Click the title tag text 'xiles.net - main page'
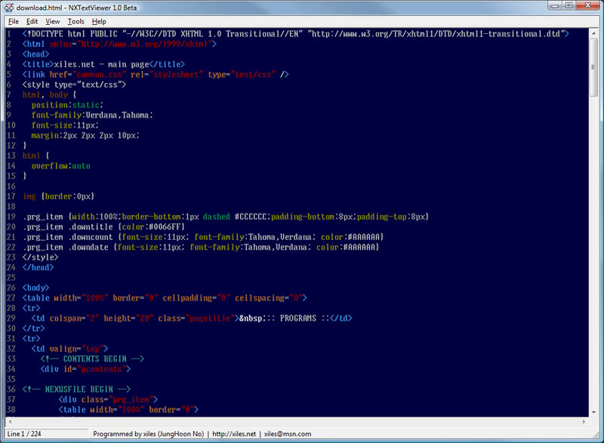Screen dimensions: 604x443 click(101, 64)
